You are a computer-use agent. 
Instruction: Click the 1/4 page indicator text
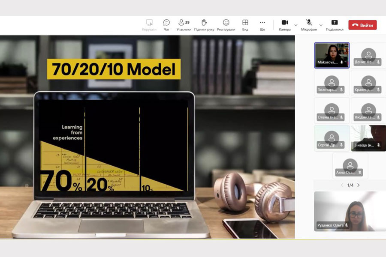(x=350, y=185)
